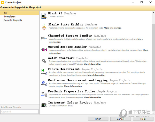Screen dimensions: 155x122
Task: Click the Actor Framework gears icon
Action: (x=44, y=61)
